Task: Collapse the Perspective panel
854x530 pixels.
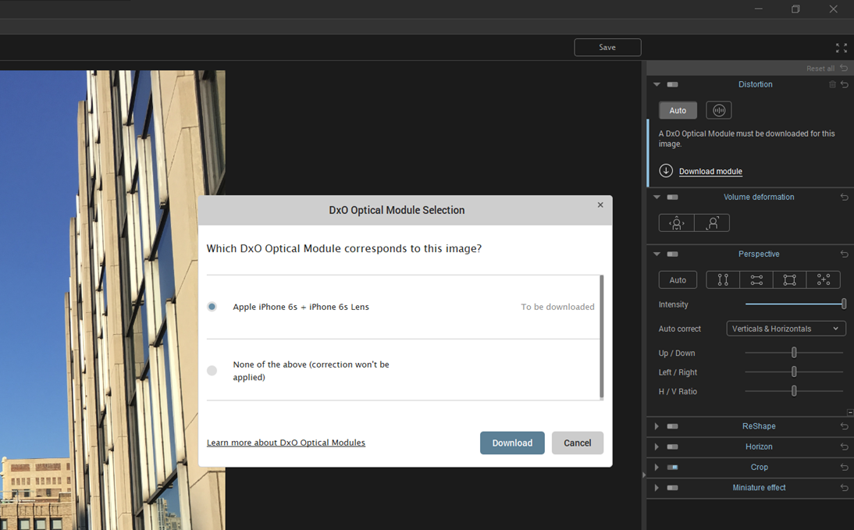Action: pyautogui.click(x=657, y=254)
